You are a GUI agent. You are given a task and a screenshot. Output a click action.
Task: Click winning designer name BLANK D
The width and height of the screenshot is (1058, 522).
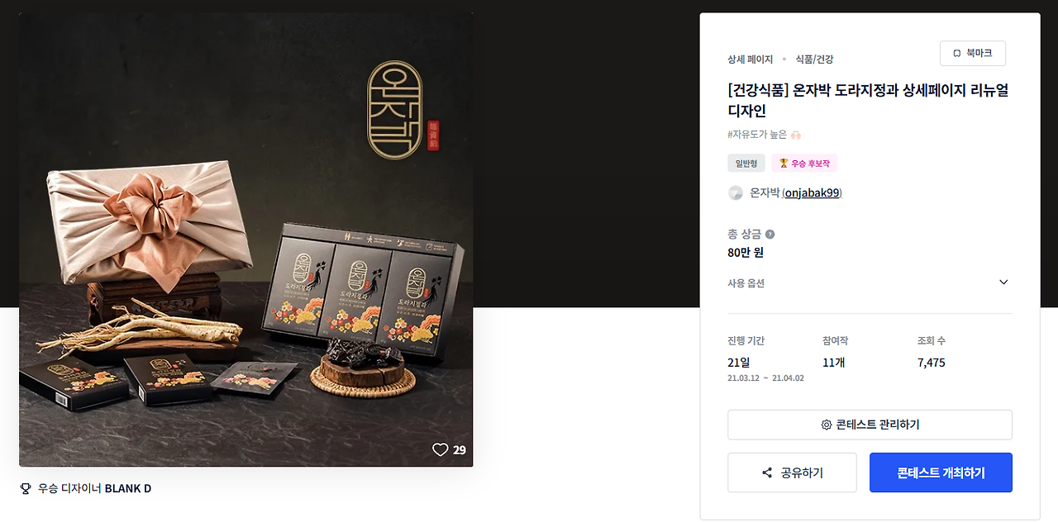pos(128,488)
